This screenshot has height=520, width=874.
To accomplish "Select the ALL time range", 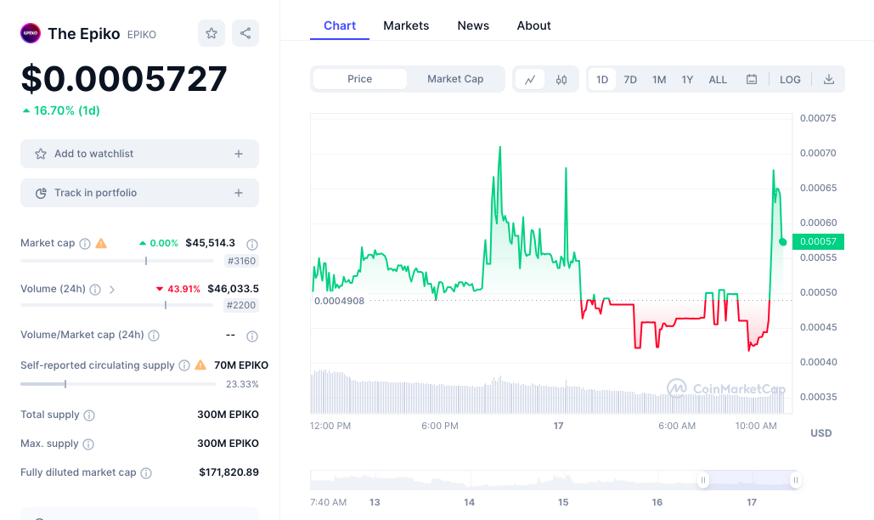I will pyautogui.click(x=718, y=79).
